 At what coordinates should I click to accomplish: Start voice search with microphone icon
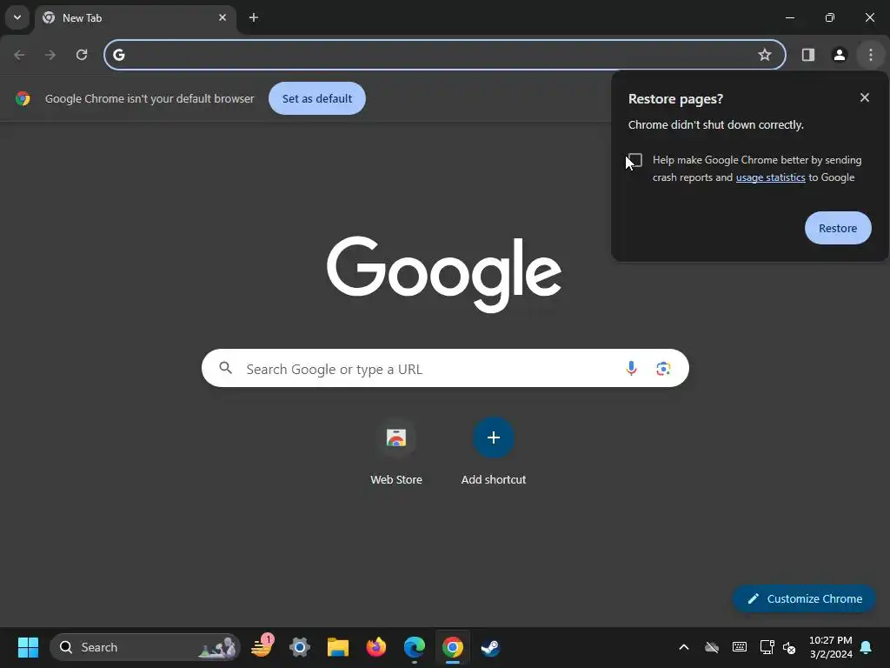click(631, 369)
